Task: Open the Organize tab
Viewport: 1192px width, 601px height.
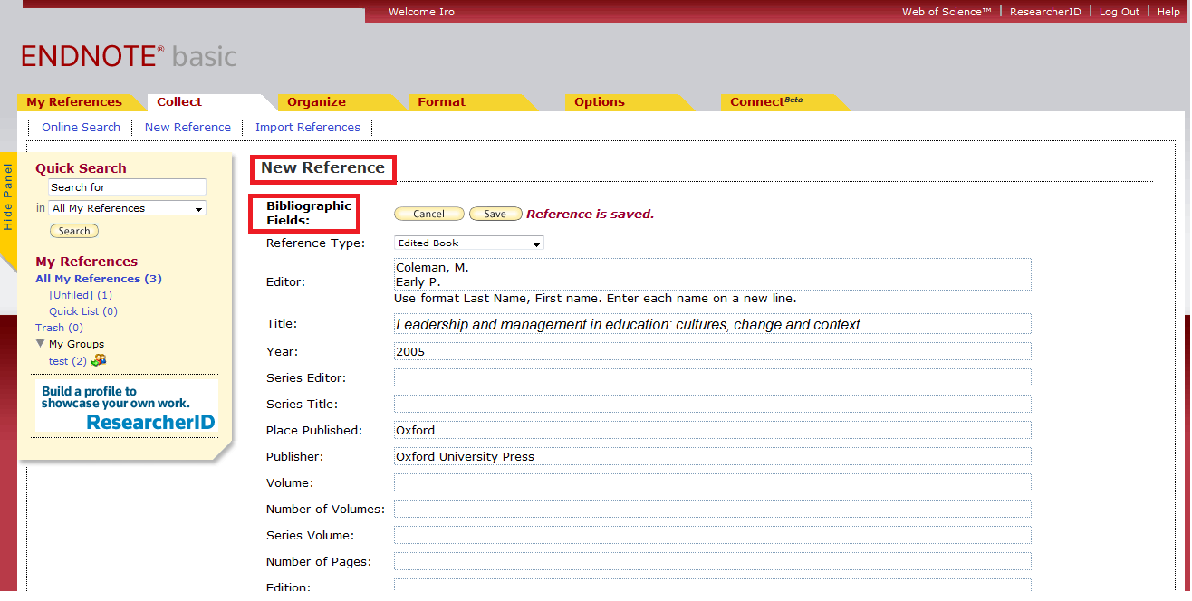Action: click(x=317, y=102)
